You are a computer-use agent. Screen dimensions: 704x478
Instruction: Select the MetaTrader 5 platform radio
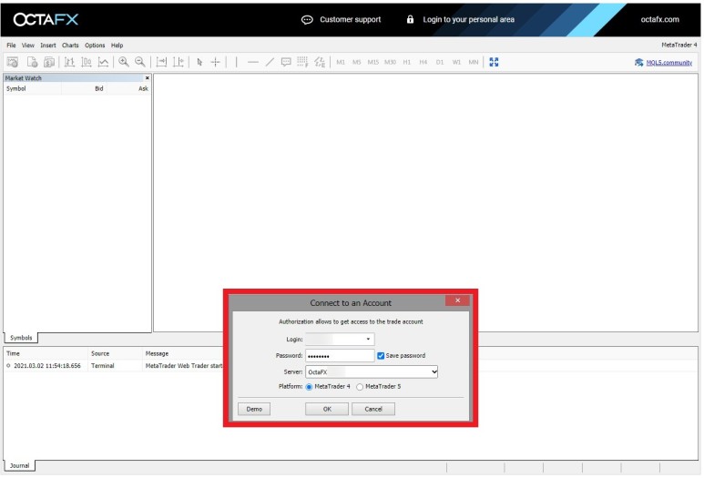[360, 386]
